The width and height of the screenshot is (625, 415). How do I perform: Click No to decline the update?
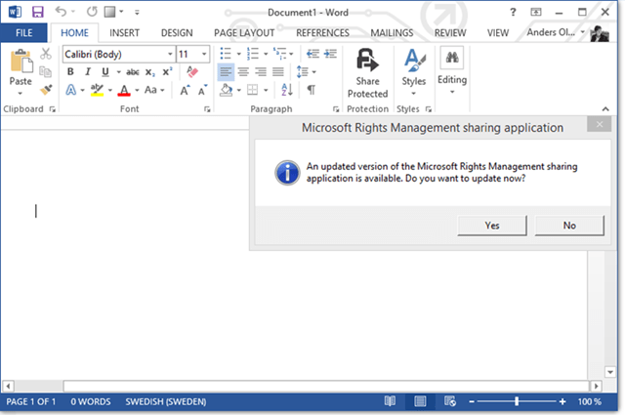tap(569, 226)
